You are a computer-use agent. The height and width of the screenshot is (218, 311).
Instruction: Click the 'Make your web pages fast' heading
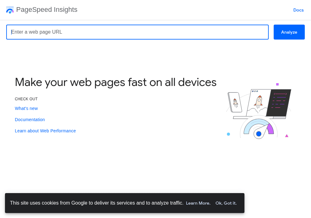(116, 82)
